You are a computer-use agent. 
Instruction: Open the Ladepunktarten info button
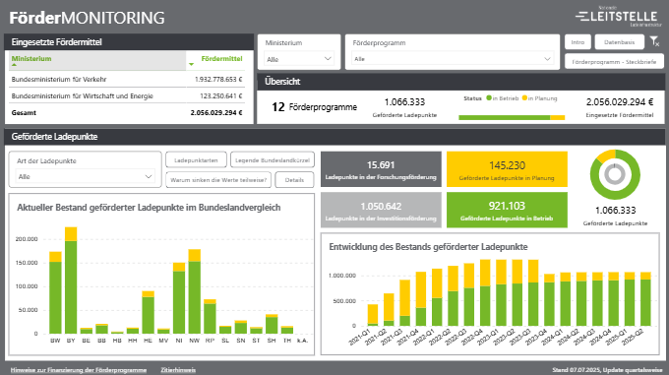196,160
